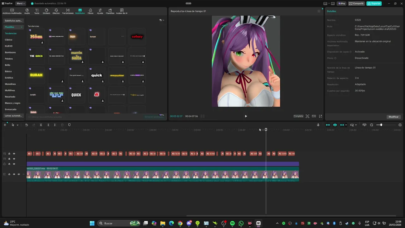Screen dimensions: 405x228
Task: Open the Avatar de IA icon
Action: (122, 11)
